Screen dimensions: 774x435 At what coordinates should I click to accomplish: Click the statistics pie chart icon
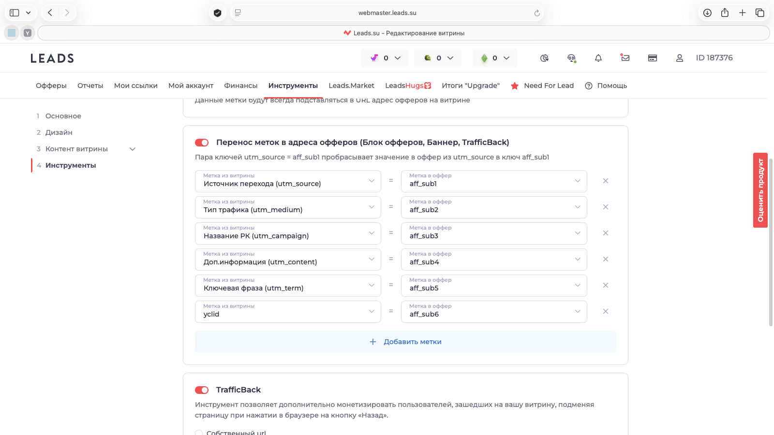tap(544, 58)
